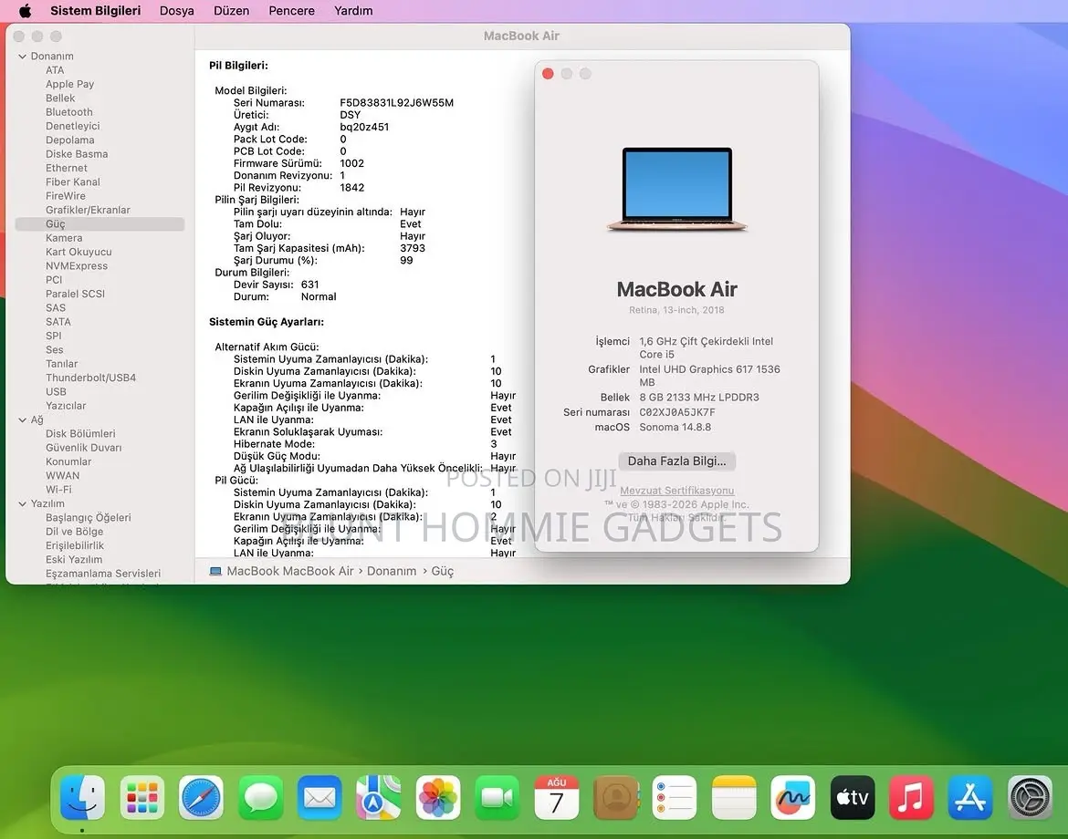Select Ethernet in sidebar

[66, 168]
